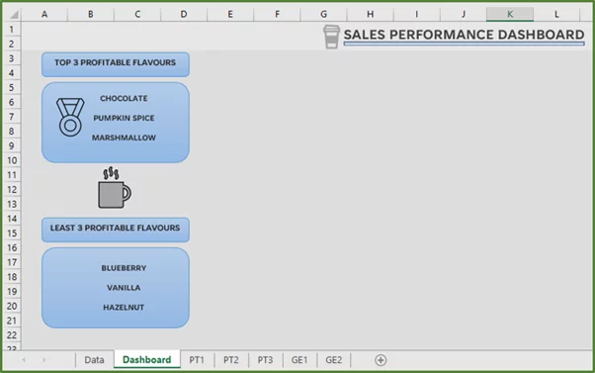This screenshot has height=373, width=595.
Task: Open the GE1 sheet tab
Action: 299,360
